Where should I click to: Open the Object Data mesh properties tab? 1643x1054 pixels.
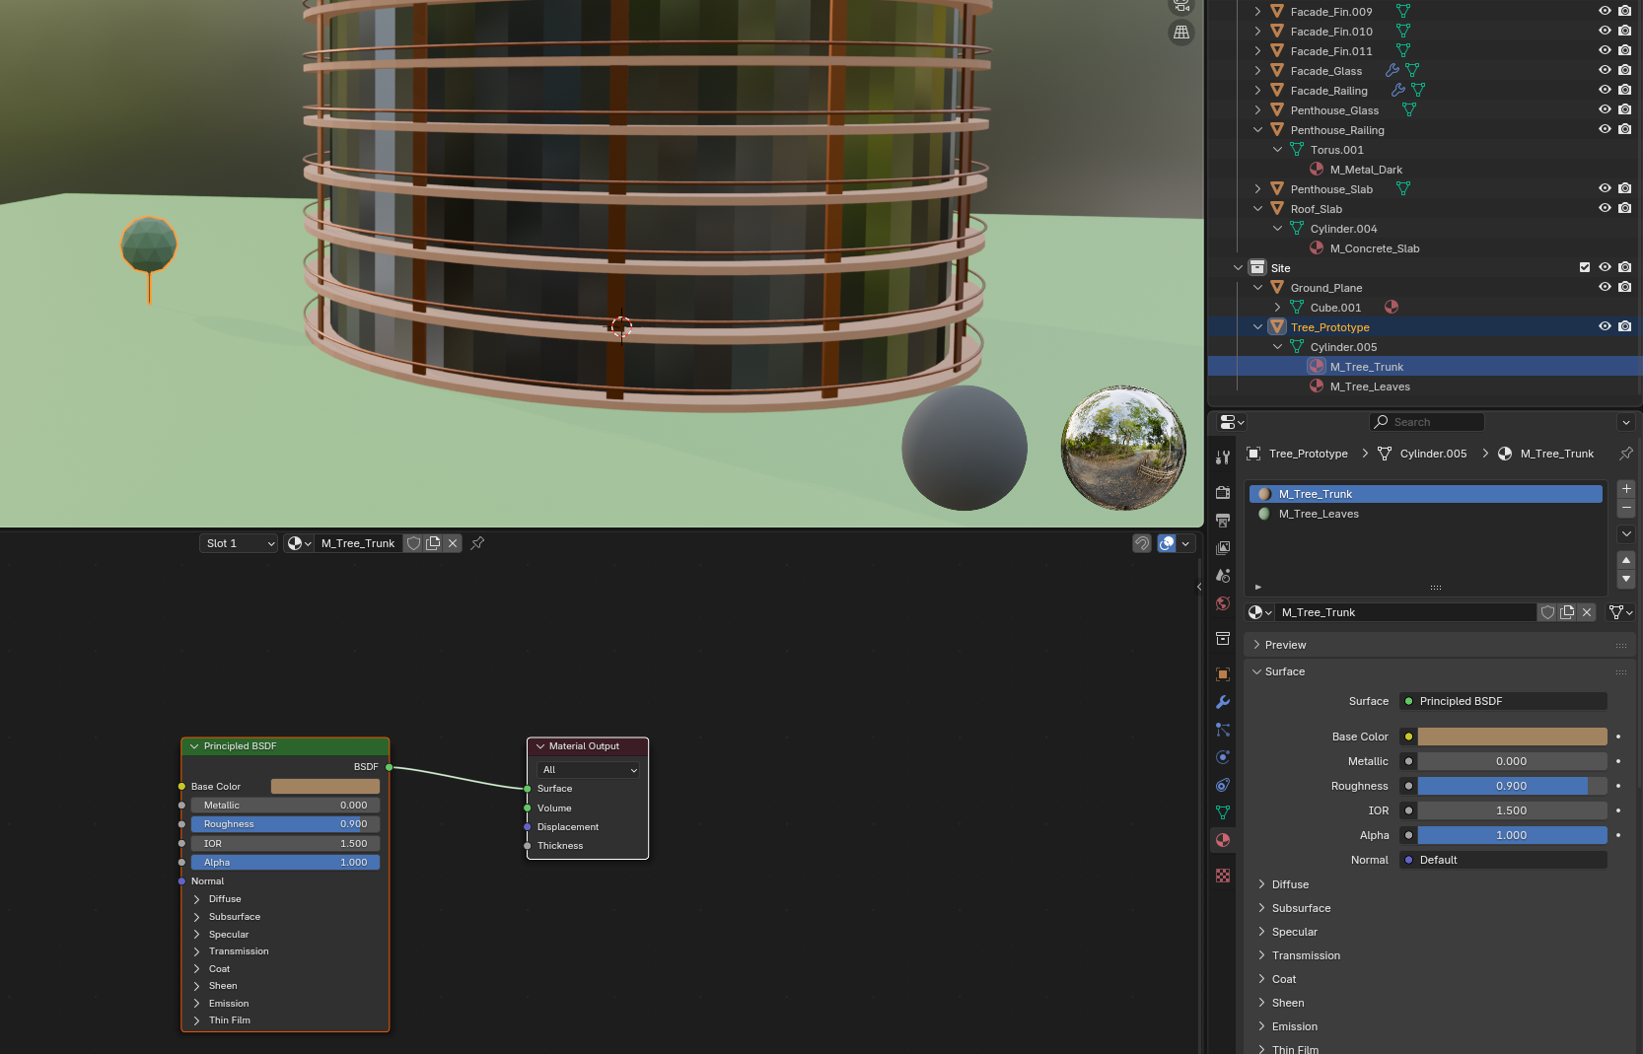1223,812
